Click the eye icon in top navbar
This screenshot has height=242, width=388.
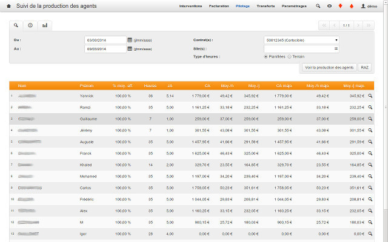coord(329,6)
